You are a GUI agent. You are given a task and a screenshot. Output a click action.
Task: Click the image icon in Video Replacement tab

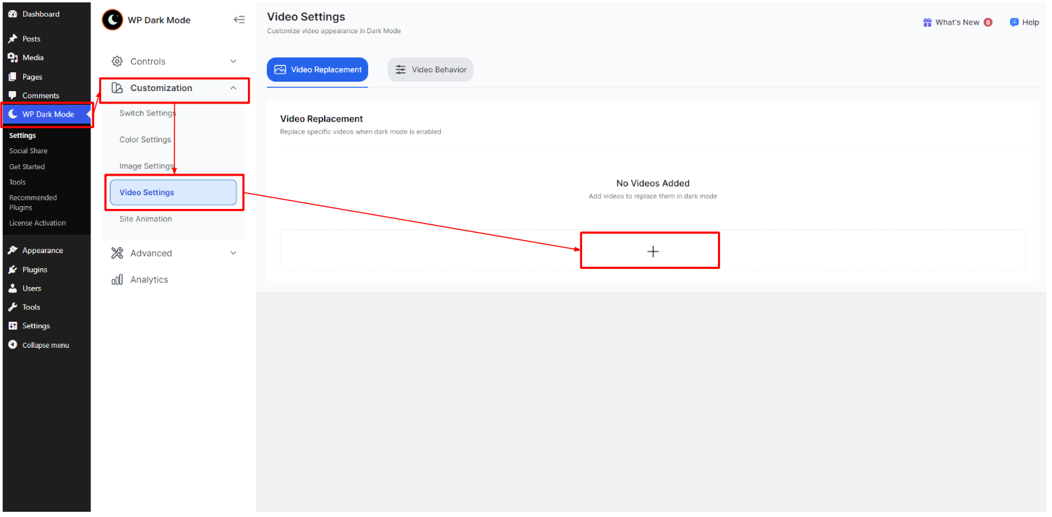coord(280,70)
